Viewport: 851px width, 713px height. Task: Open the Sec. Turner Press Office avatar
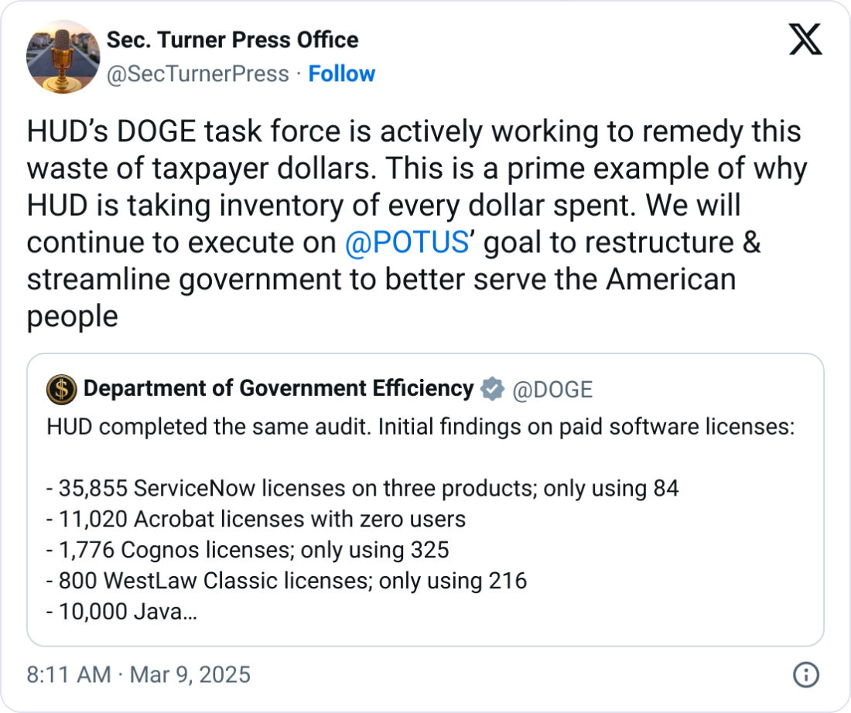click(x=63, y=57)
